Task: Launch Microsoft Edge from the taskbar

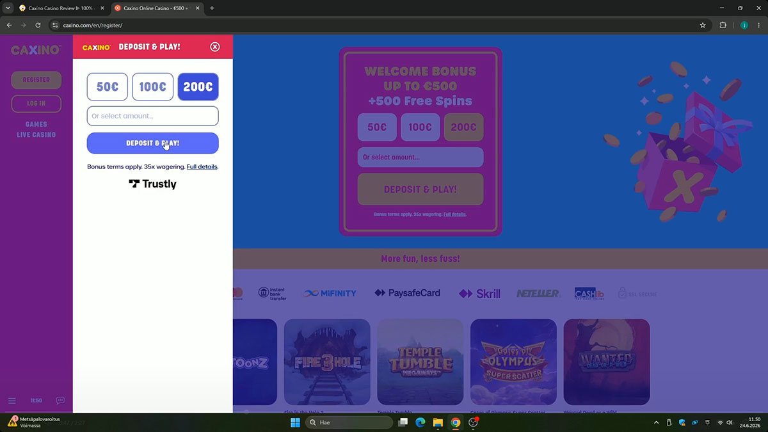Action: click(x=420, y=422)
